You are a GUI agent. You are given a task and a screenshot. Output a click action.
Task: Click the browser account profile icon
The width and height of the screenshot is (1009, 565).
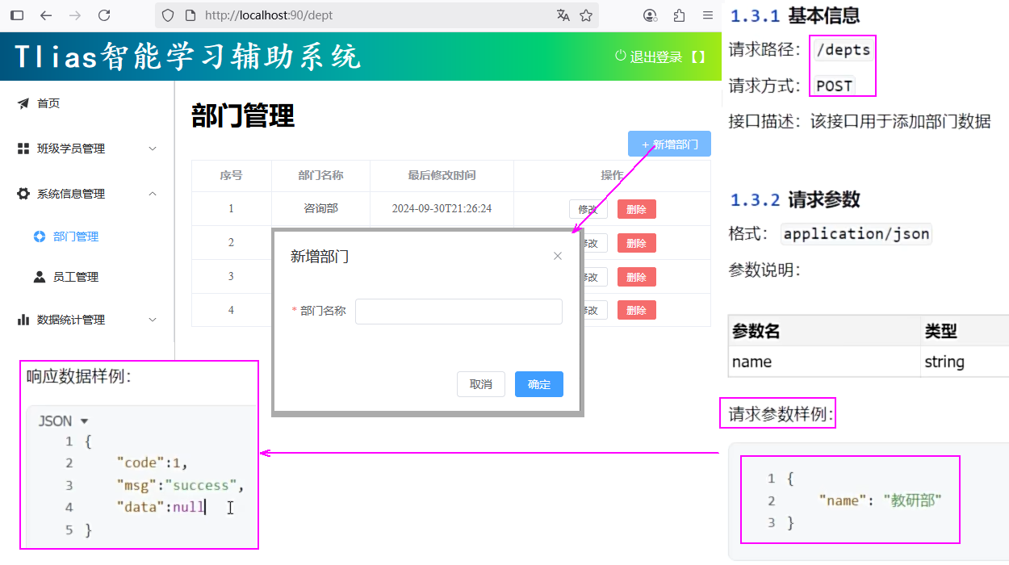pos(650,15)
